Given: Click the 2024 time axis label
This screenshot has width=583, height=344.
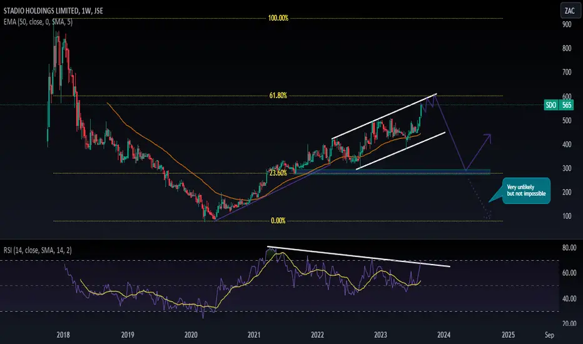Looking at the screenshot, I should [444, 335].
